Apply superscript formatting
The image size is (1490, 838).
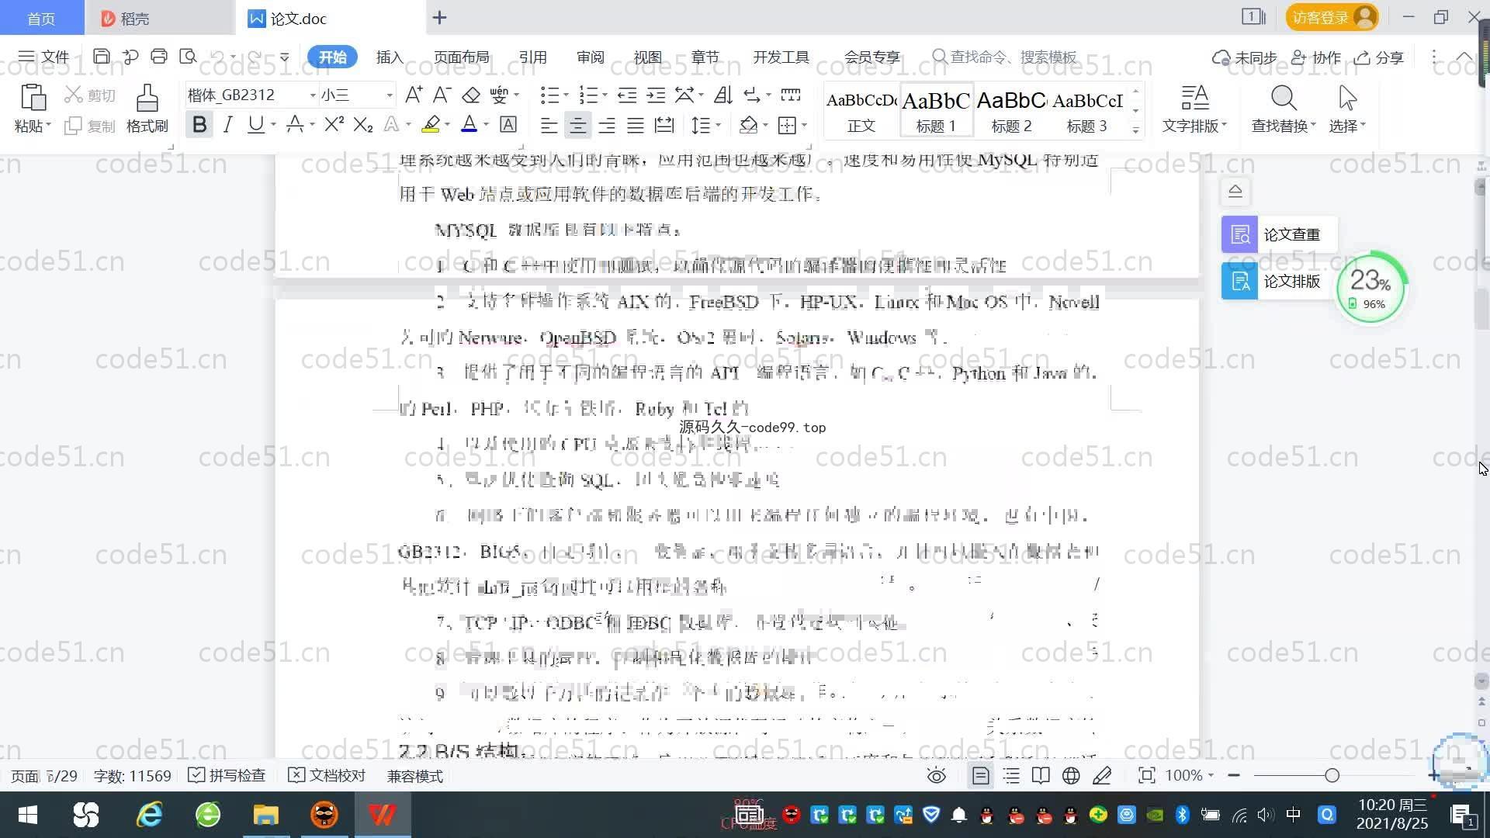334,124
